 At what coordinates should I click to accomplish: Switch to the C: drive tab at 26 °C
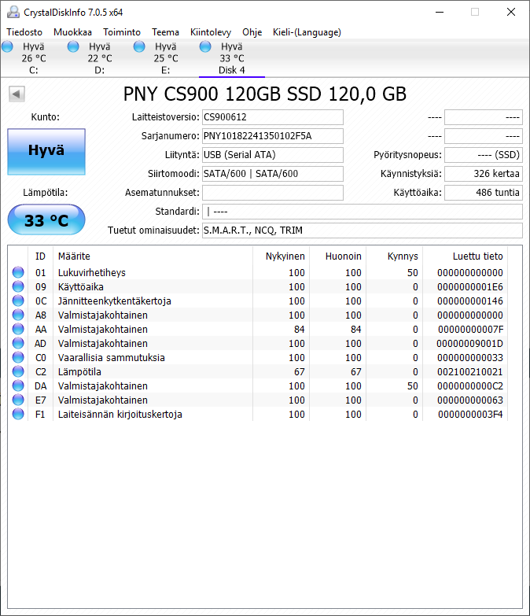click(x=33, y=58)
